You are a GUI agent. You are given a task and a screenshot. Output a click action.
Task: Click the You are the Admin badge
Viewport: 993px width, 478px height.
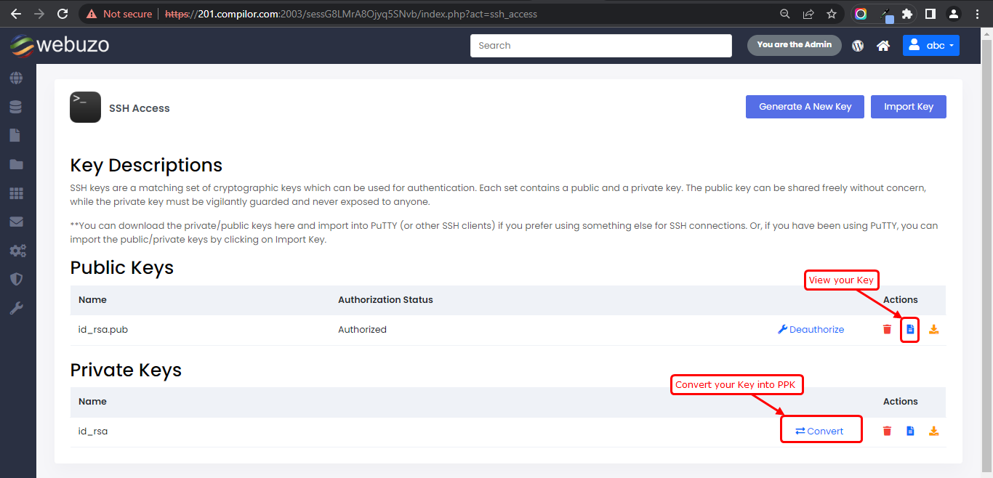pos(794,44)
